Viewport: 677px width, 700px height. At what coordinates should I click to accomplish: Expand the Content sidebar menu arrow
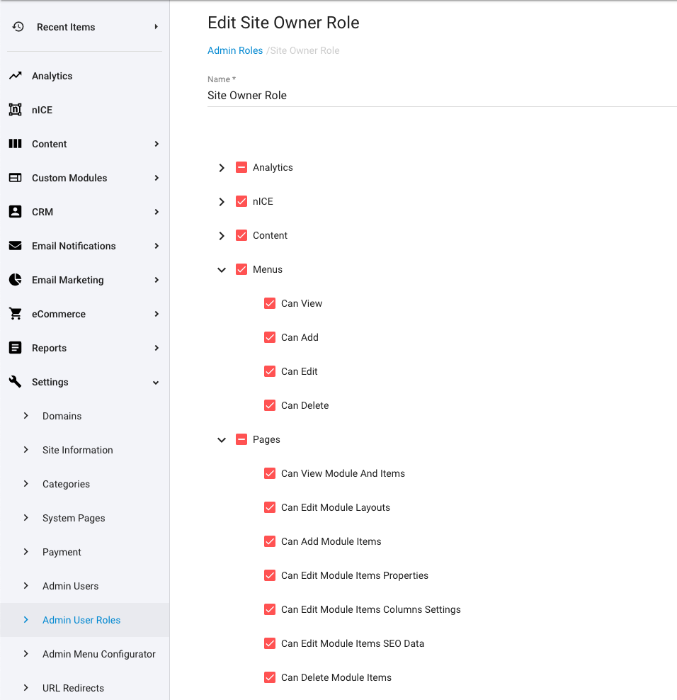157,144
